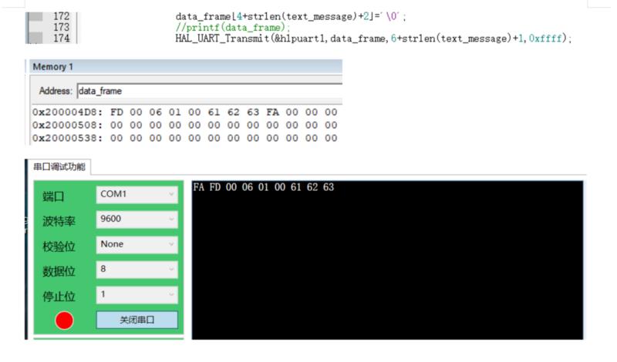Select the 串口调试功能 tab
617x362 pixels.
[59, 167]
